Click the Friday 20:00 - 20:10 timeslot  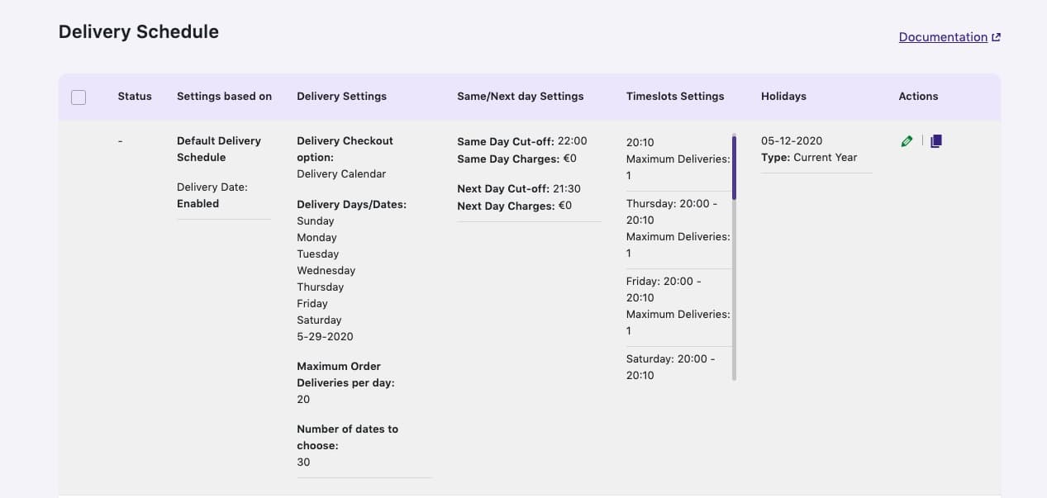(x=664, y=290)
